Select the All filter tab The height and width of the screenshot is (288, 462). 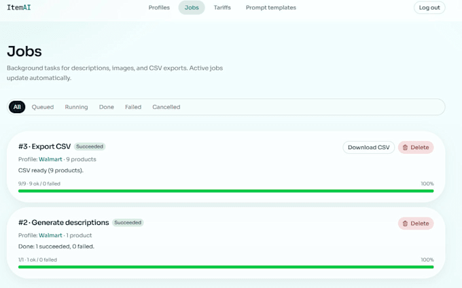(17, 107)
